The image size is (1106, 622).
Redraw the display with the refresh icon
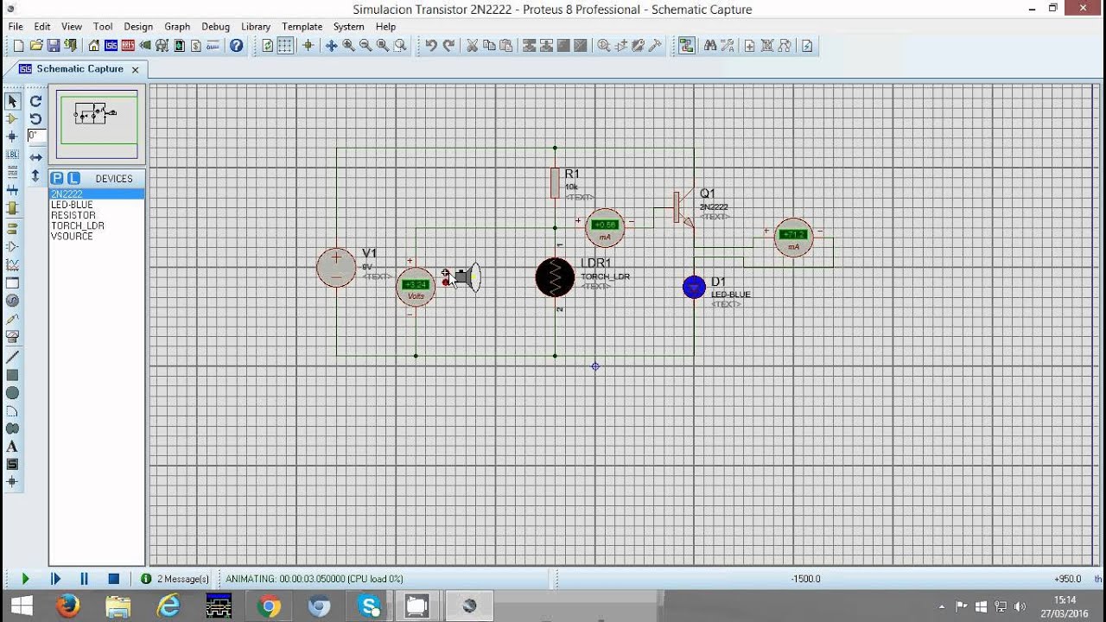click(268, 46)
